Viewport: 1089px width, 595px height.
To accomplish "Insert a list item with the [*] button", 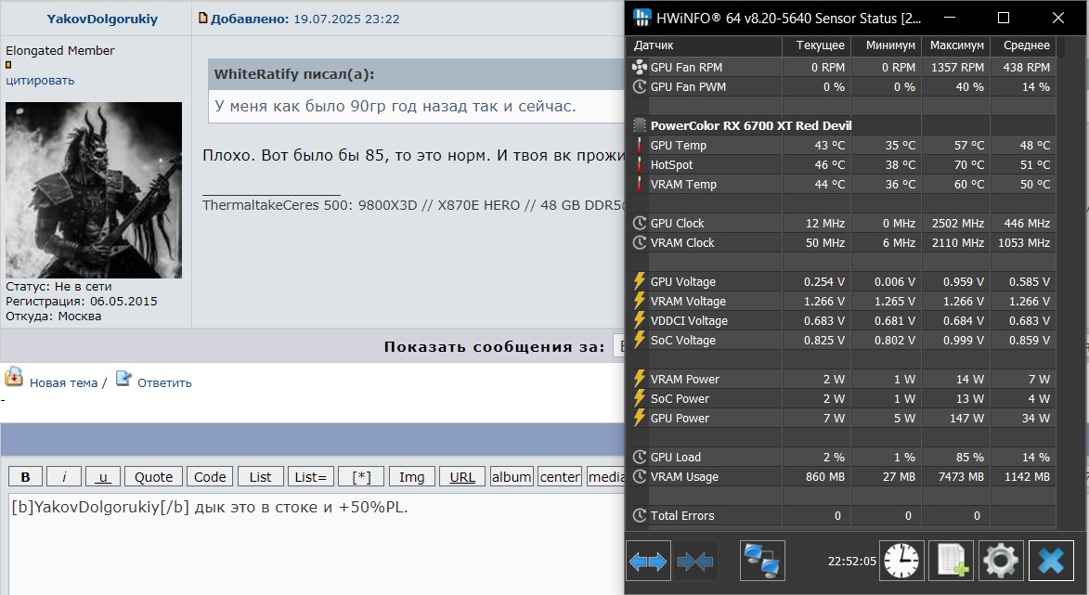I will (361, 476).
